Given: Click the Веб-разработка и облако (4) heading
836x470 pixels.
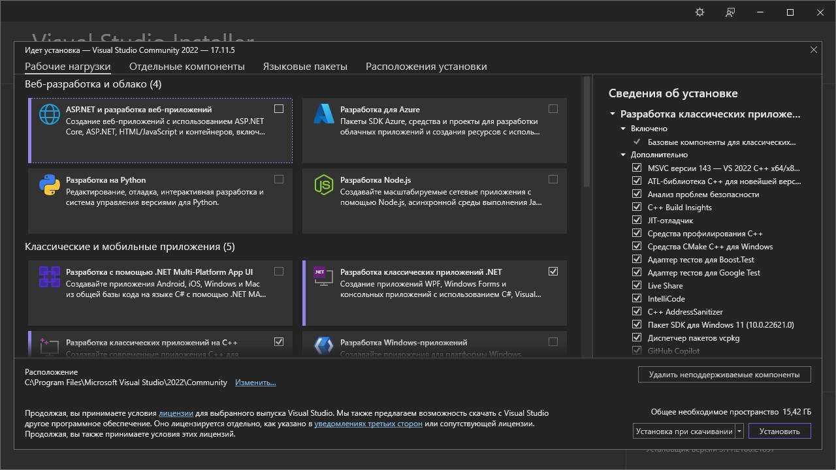Looking at the screenshot, I should (x=93, y=84).
